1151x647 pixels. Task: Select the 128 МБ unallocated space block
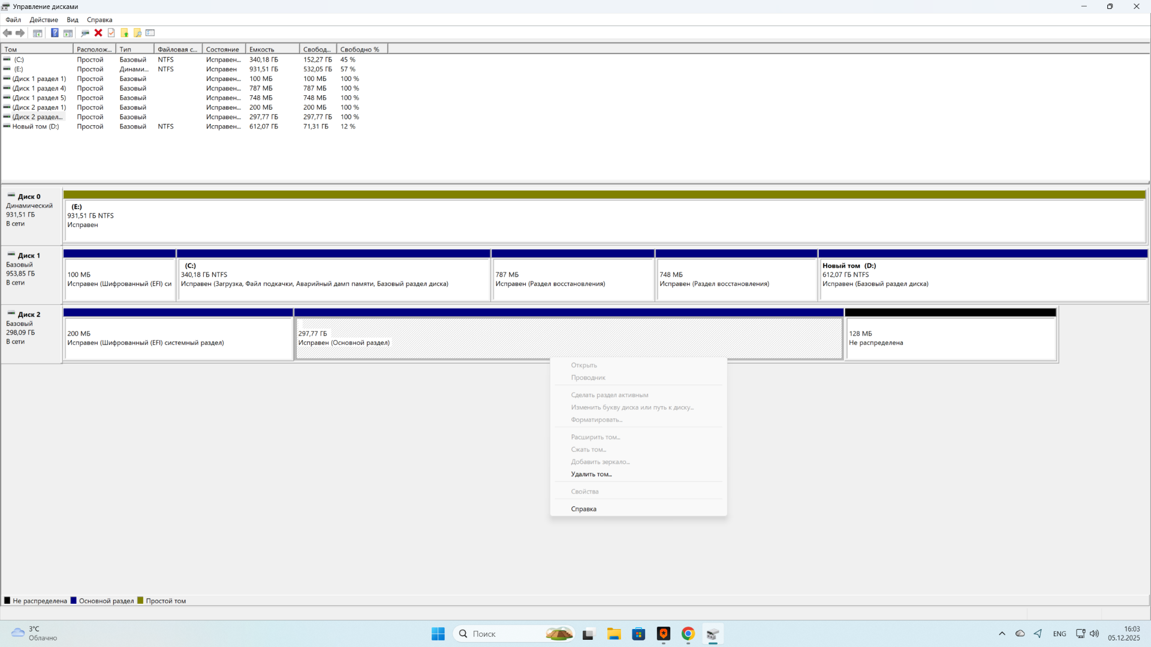pos(950,338)
